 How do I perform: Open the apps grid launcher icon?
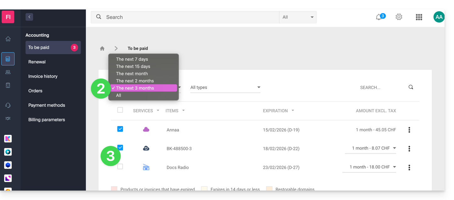click(x=419, y=17)
